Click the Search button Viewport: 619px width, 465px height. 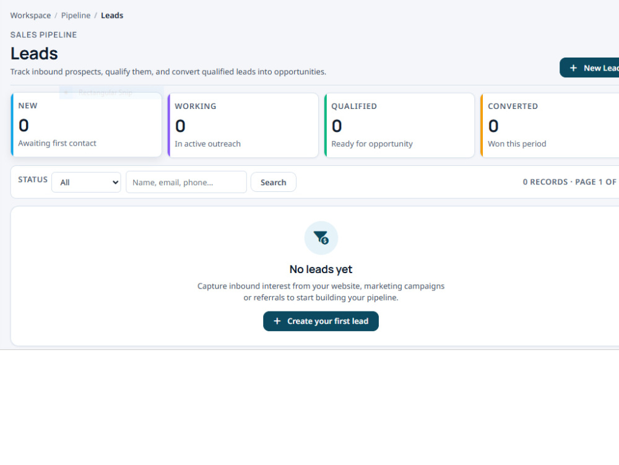pyautogui.click(x=273, y=183)
